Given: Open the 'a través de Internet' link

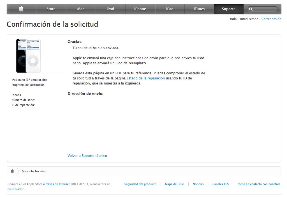Looking at the screenshot, I should coord(56,184).
